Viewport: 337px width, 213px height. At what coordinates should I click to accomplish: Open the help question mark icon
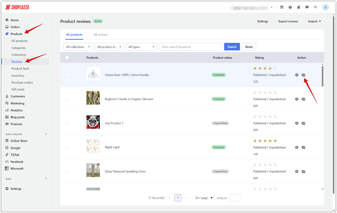point(290,7)
